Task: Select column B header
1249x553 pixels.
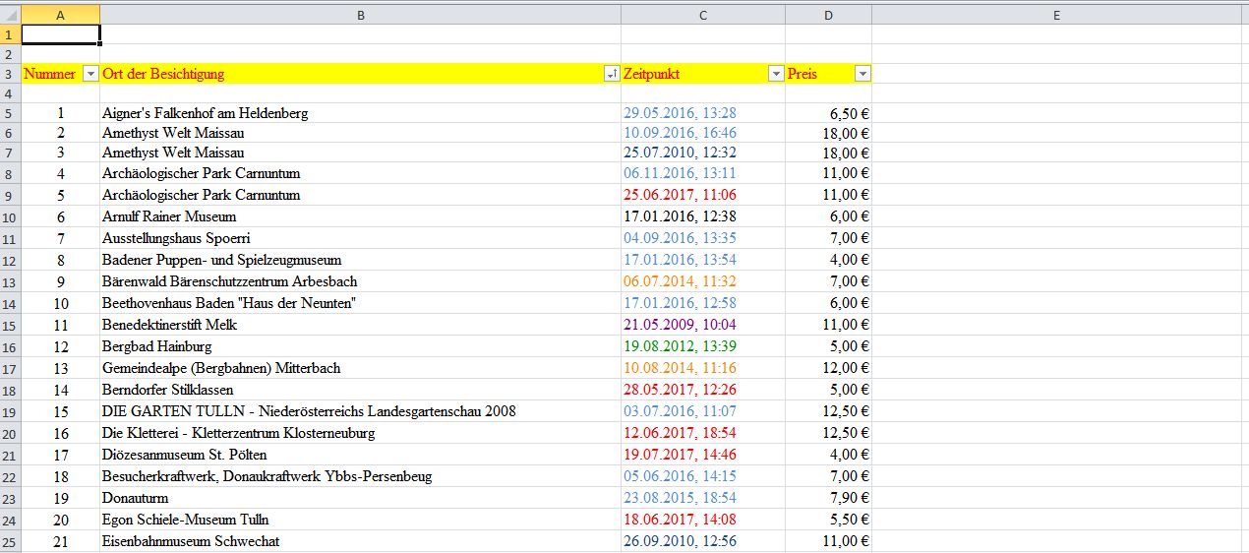Action: tap(360, 15)
